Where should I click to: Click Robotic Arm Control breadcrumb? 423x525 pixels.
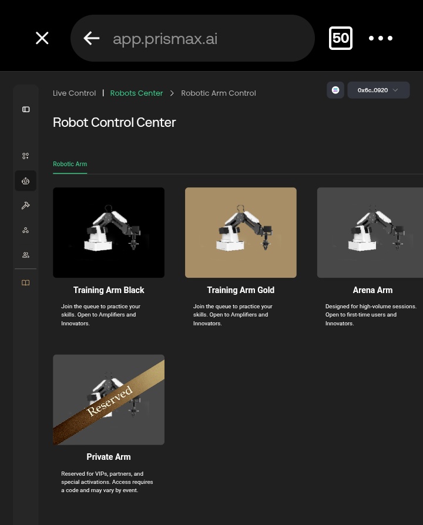(x=219, y=93)
